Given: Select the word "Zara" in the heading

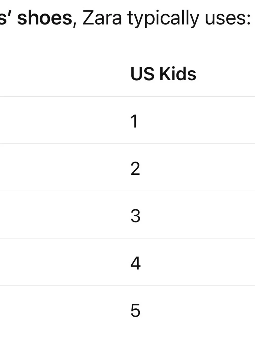Looking at the screenshot, I should coord(102,18).
